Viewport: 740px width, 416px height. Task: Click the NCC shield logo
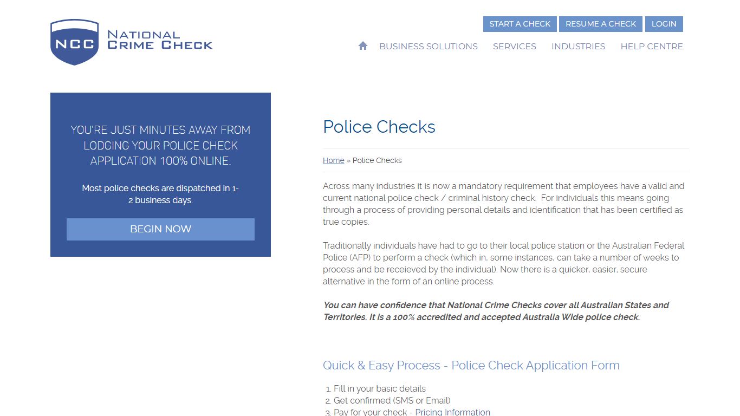(x=74, y=42)
